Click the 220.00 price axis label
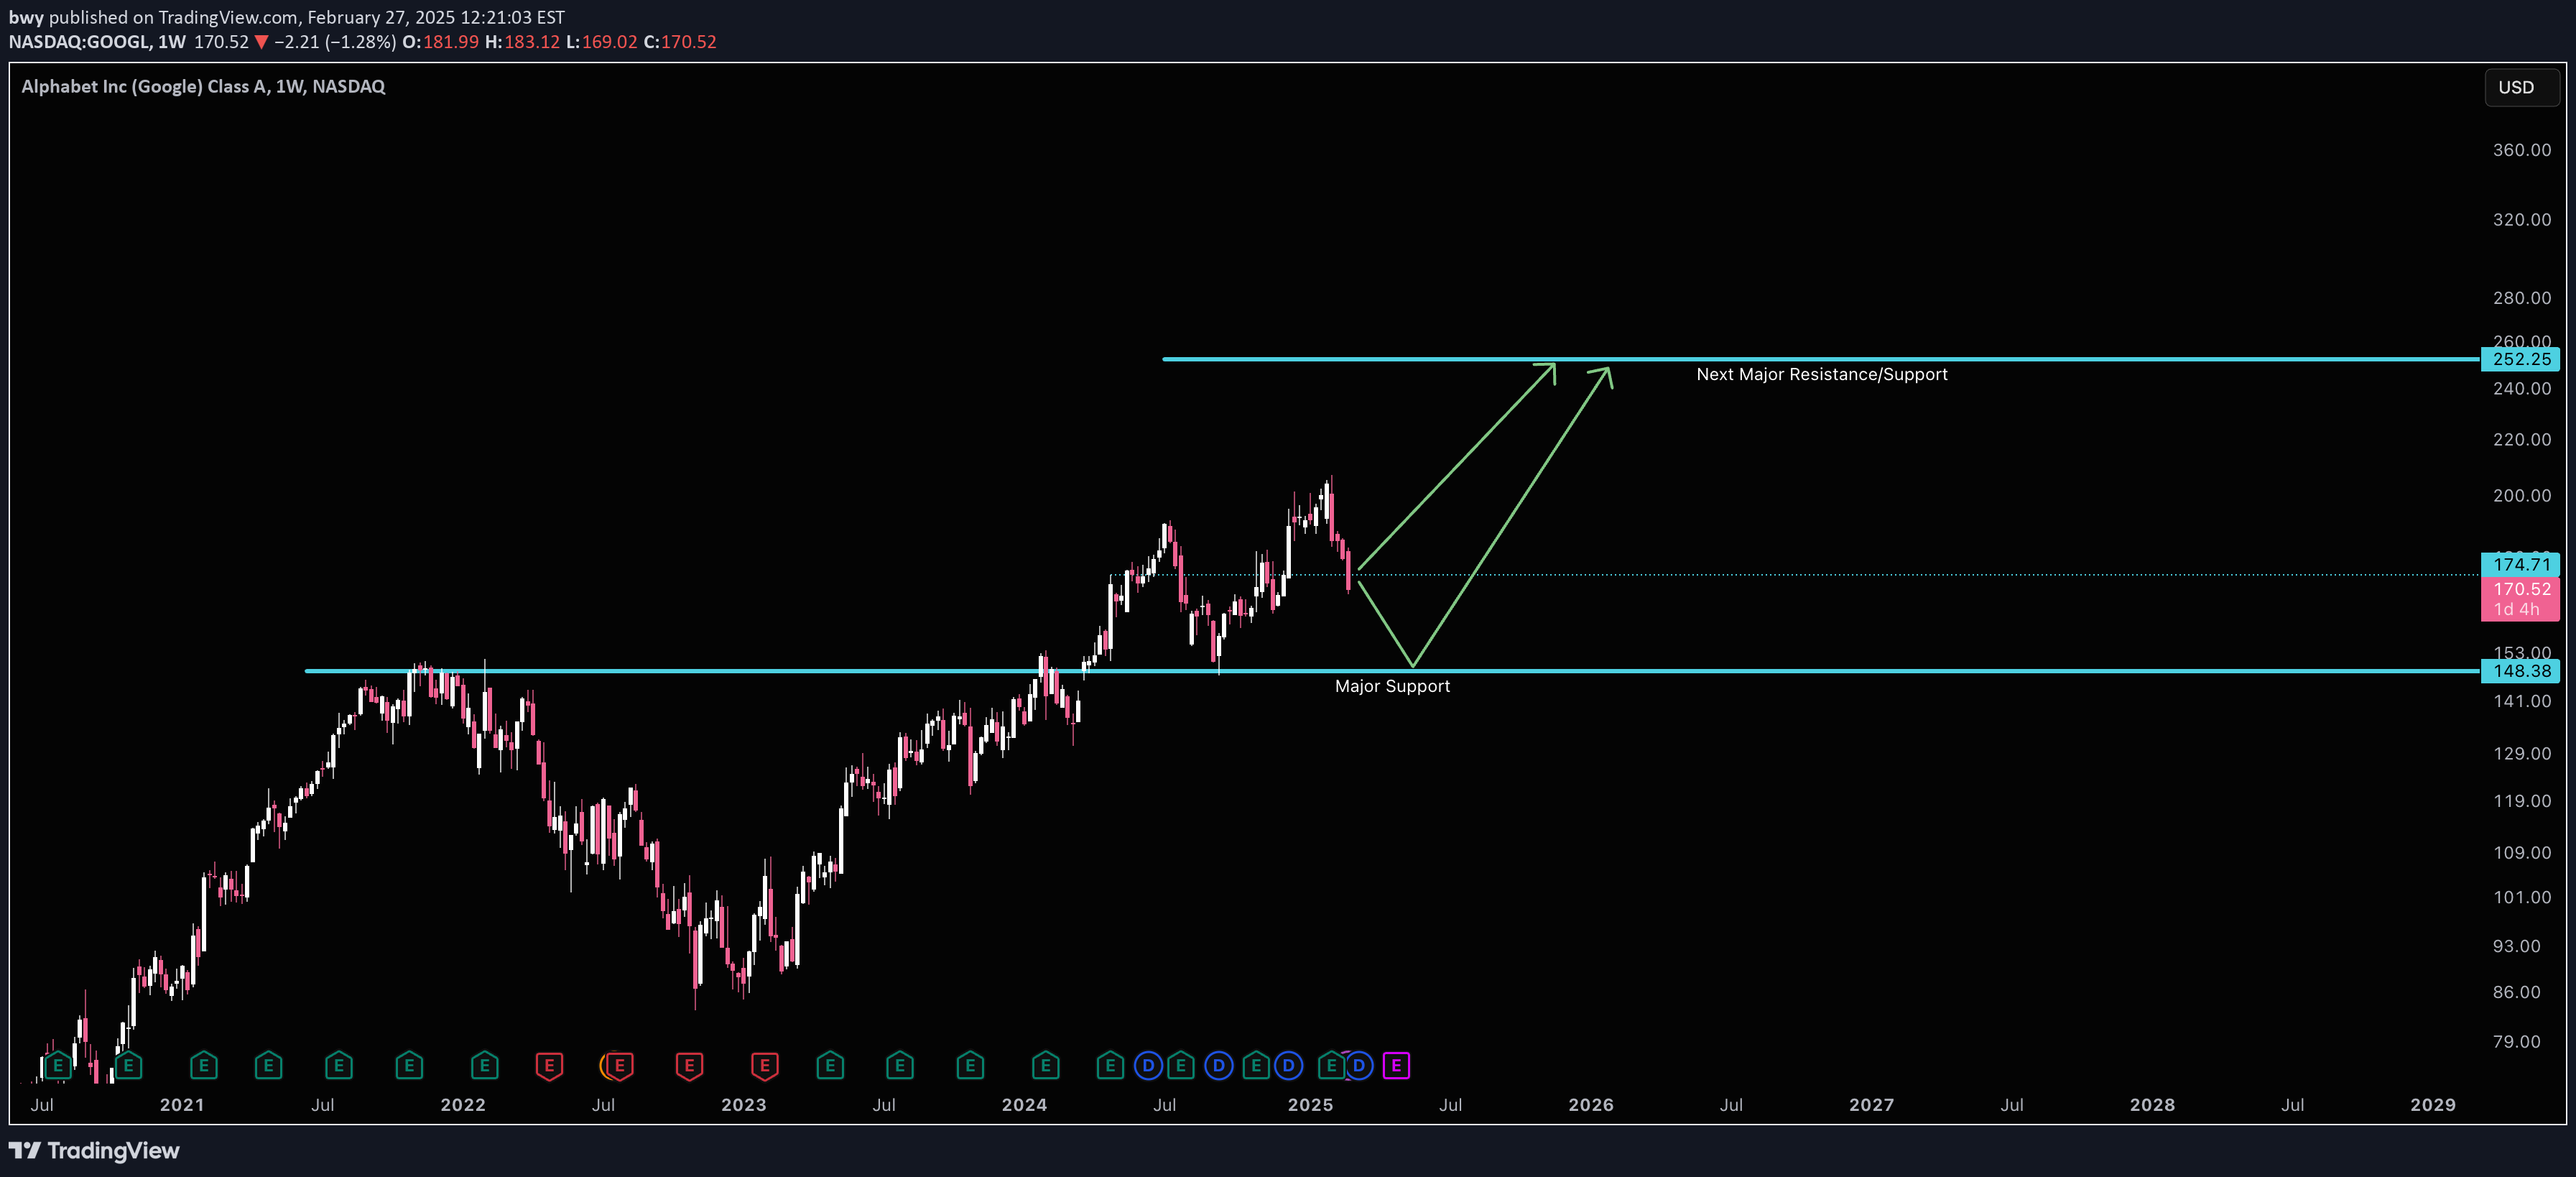The height and width of the screenshot is (1177, 2576). [x=2521, y=440]
